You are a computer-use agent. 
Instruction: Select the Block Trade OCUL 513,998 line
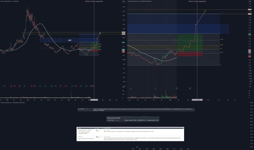(141, 120)
